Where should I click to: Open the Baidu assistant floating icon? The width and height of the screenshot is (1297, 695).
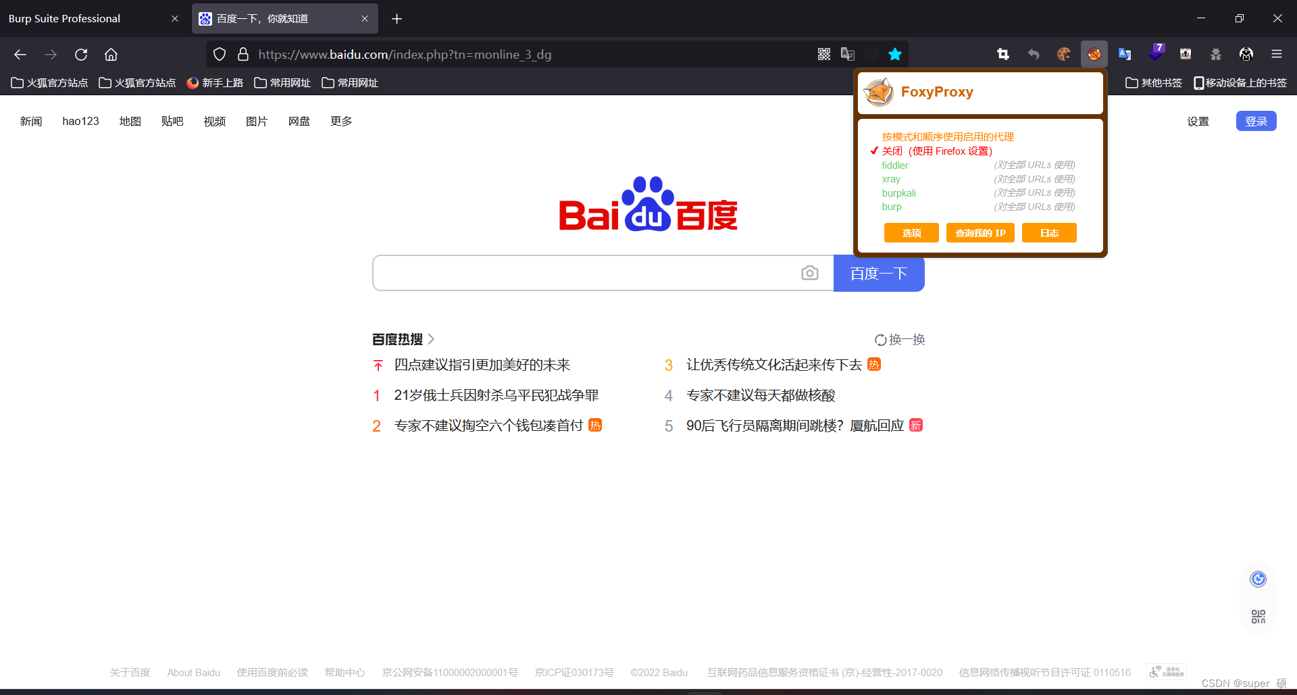(x=1258, y=580)
